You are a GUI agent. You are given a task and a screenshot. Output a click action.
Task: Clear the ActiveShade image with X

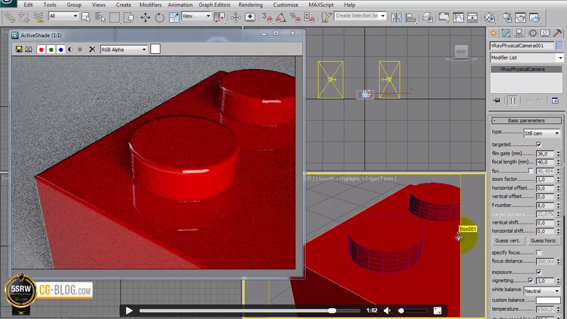92,49
